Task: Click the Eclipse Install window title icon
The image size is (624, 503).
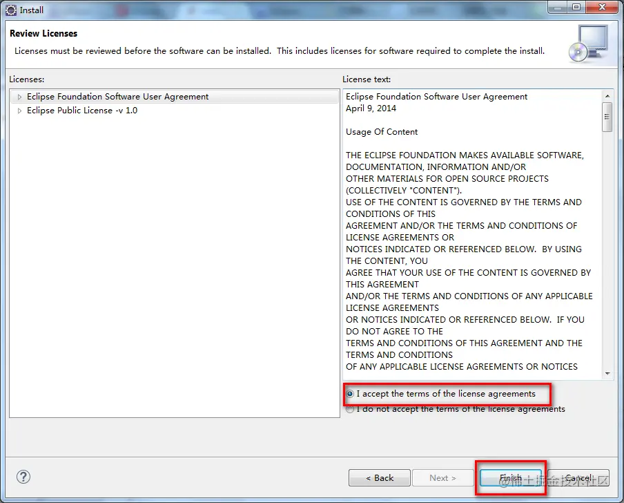Action: 11,10
